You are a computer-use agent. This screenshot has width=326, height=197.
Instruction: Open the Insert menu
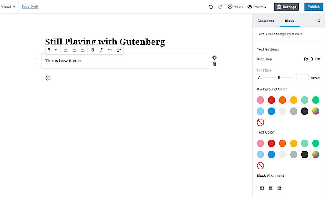coord(236,7)
